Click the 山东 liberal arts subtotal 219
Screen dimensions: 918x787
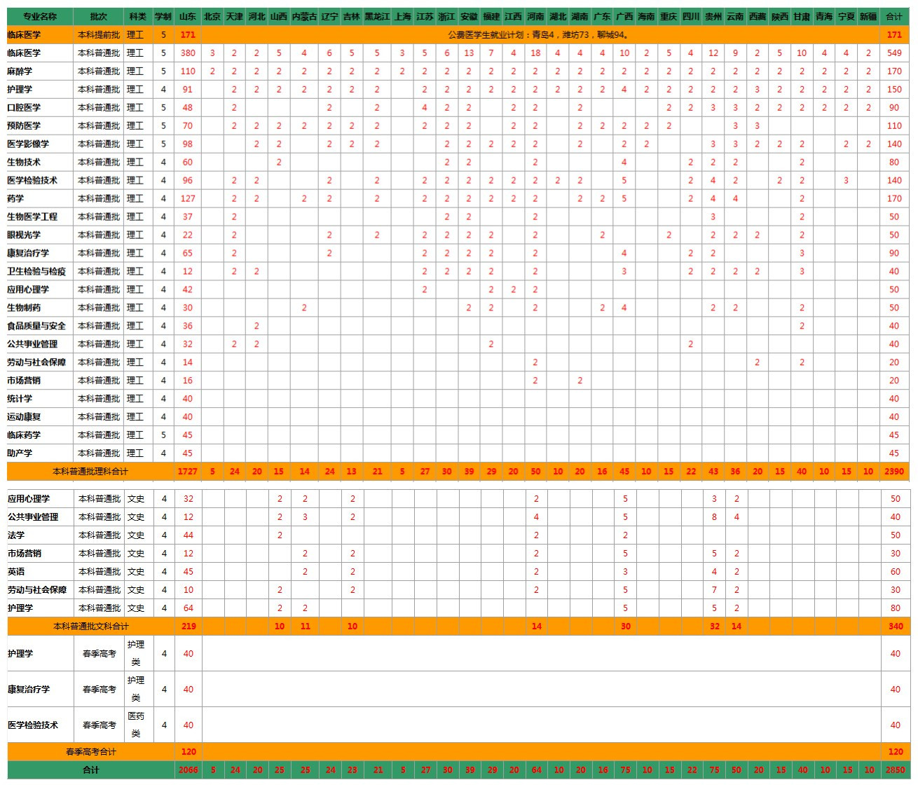pyautogui.click(x=189, y=627)
